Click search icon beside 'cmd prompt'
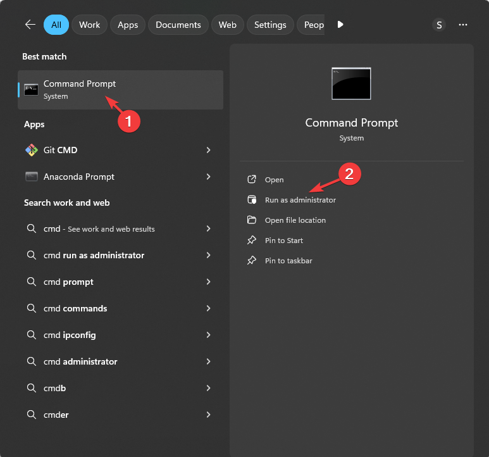The image size is (489, 457). [x=31, y=282]
